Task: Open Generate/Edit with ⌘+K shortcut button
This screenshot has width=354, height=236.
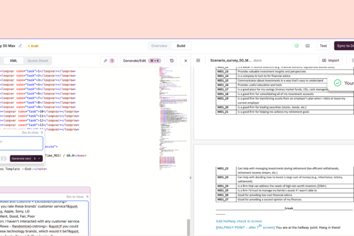Action: [142, 61]
